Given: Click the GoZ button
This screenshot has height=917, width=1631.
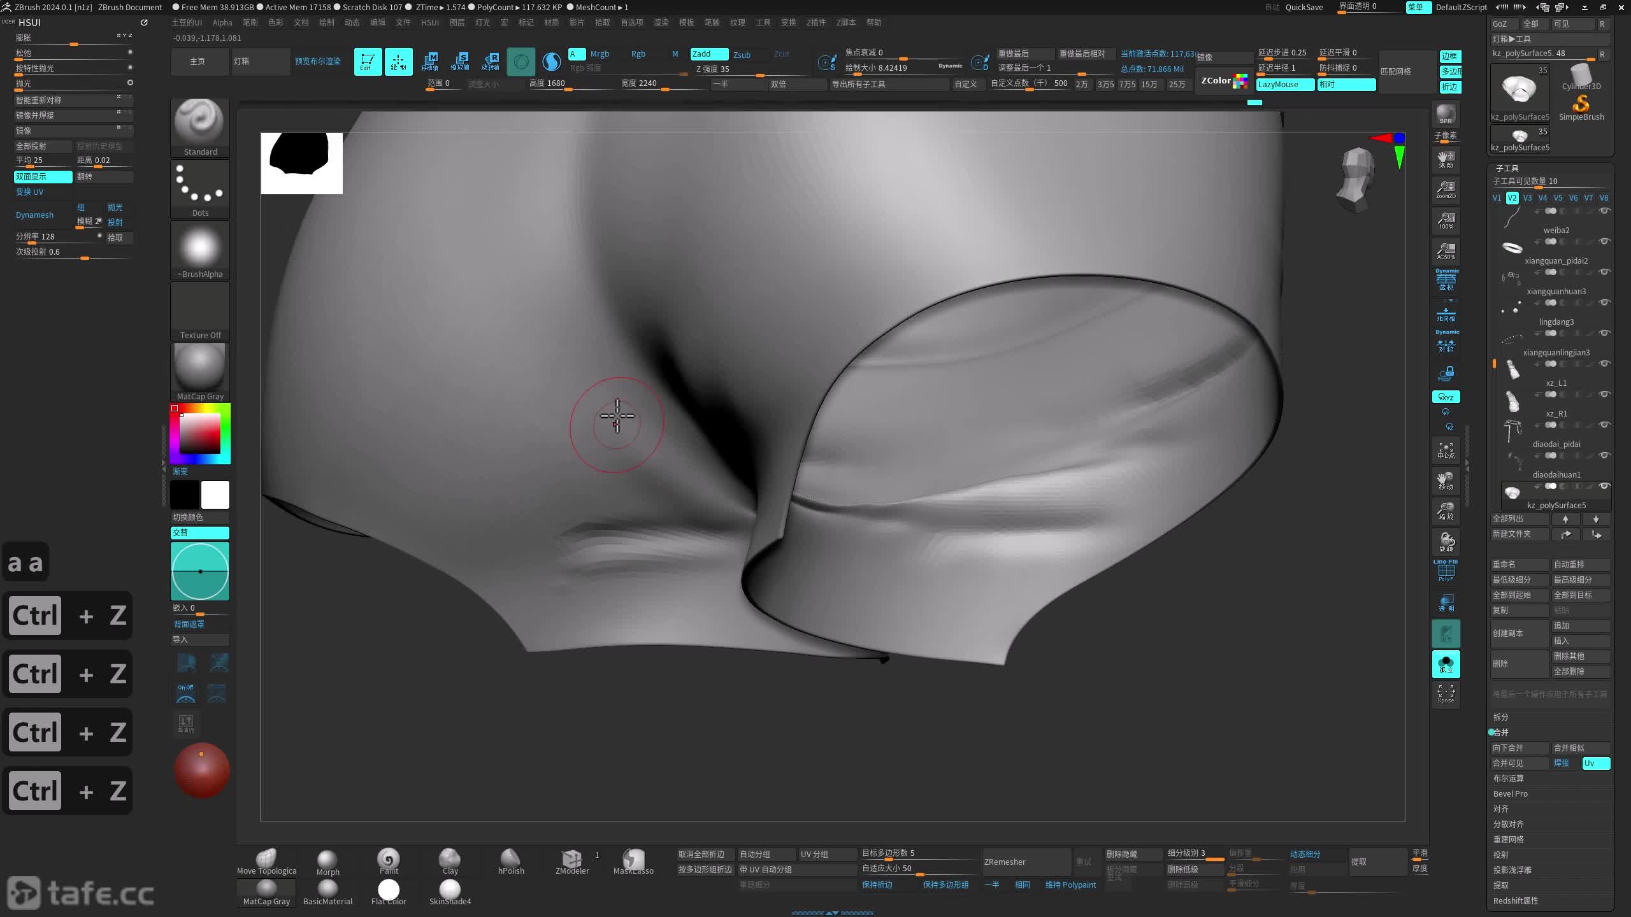Looking at the screenshot, I should coord(1504,24).
